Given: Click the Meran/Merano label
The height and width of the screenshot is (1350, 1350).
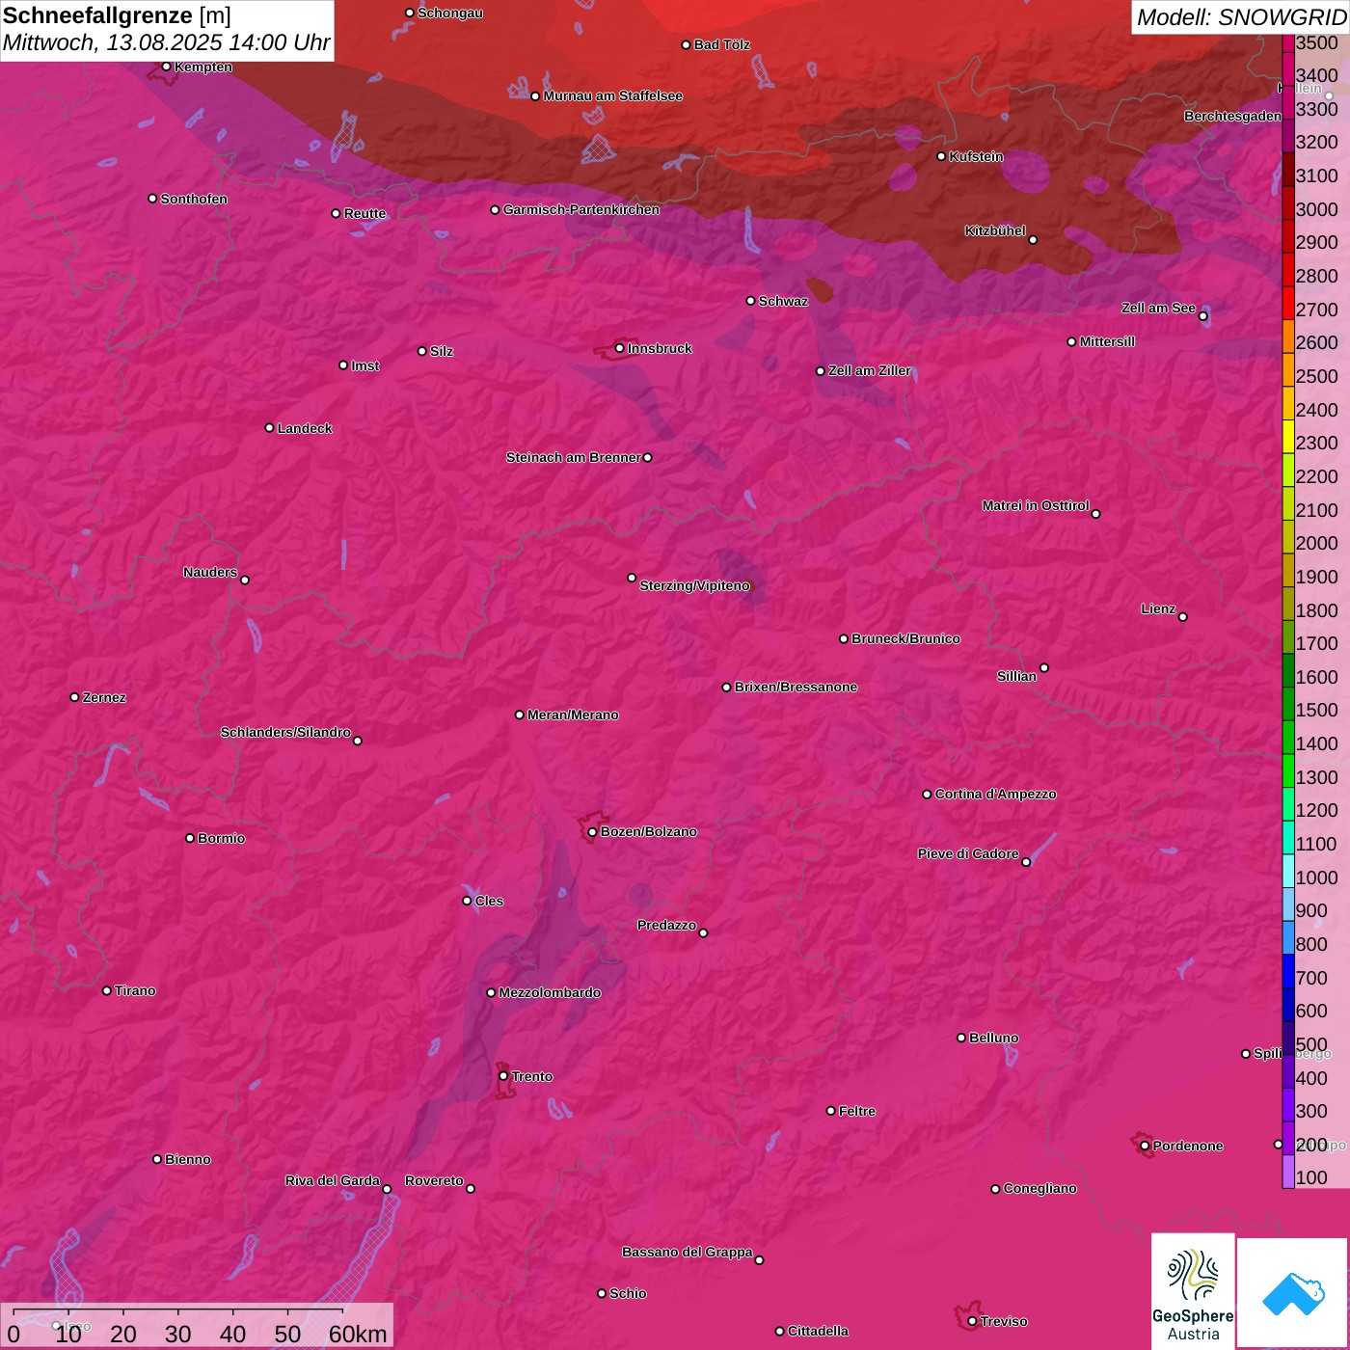Looking at the screenshot, I should coord(573,715).
